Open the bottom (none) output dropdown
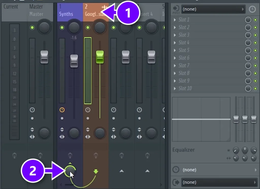260x189 pixels. point(219,182)
